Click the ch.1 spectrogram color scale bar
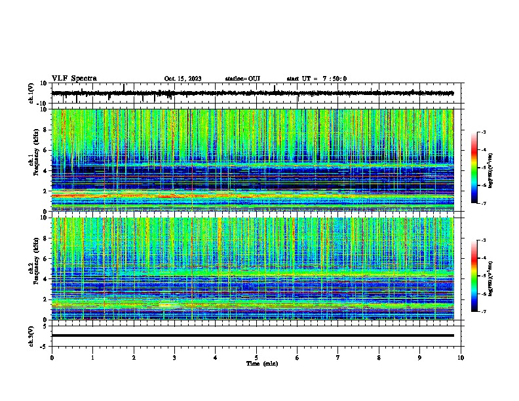The width and height of the screenshot is (519, 401). (x=474, y=168)
